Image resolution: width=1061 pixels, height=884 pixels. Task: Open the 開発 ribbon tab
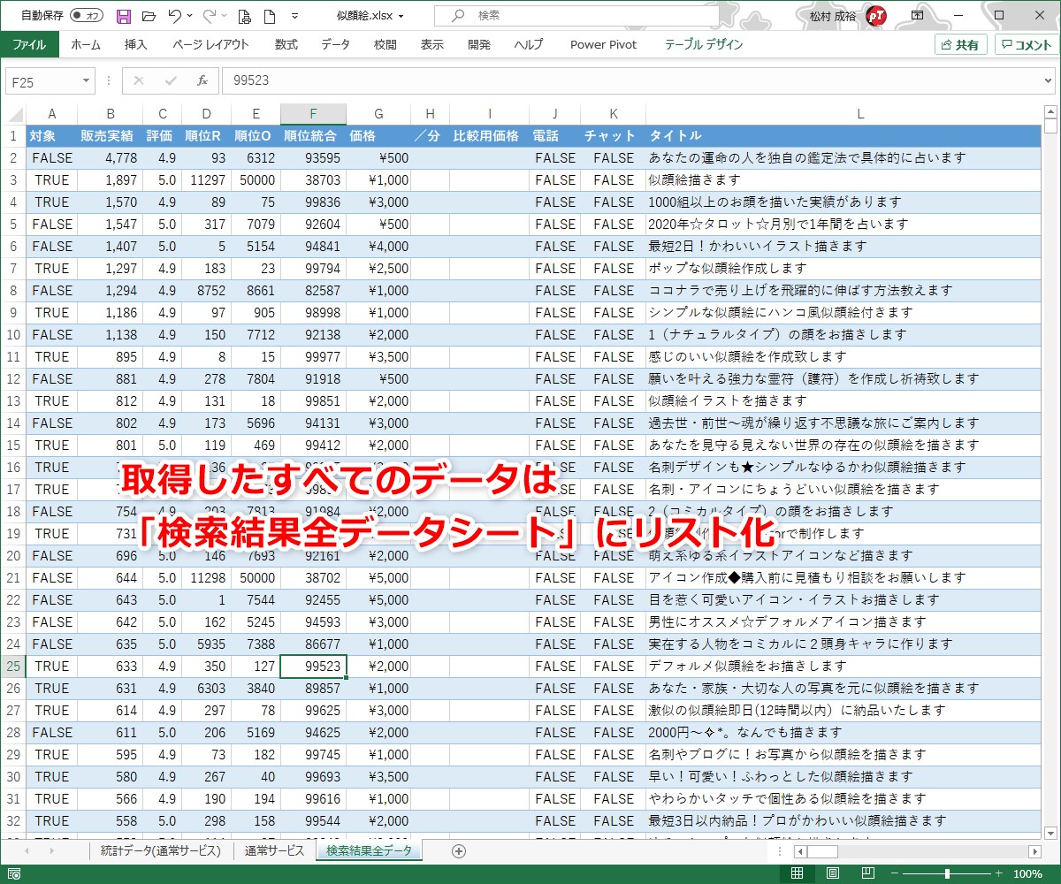click(479, 44)
